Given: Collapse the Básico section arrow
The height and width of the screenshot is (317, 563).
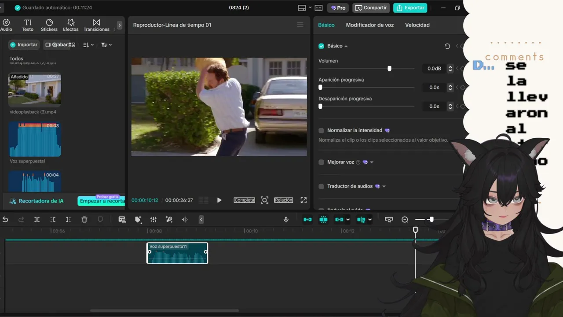Looking at the screenshot, I should (346, 46).
